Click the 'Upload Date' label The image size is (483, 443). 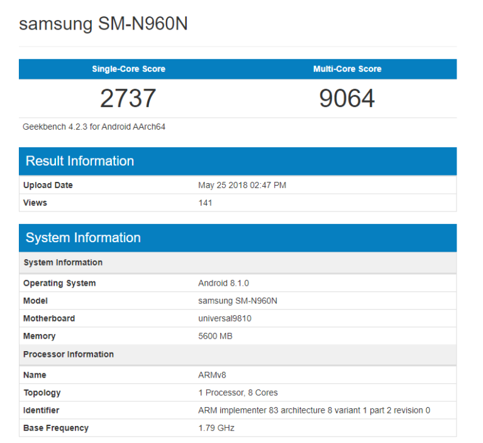pos(48,185)
